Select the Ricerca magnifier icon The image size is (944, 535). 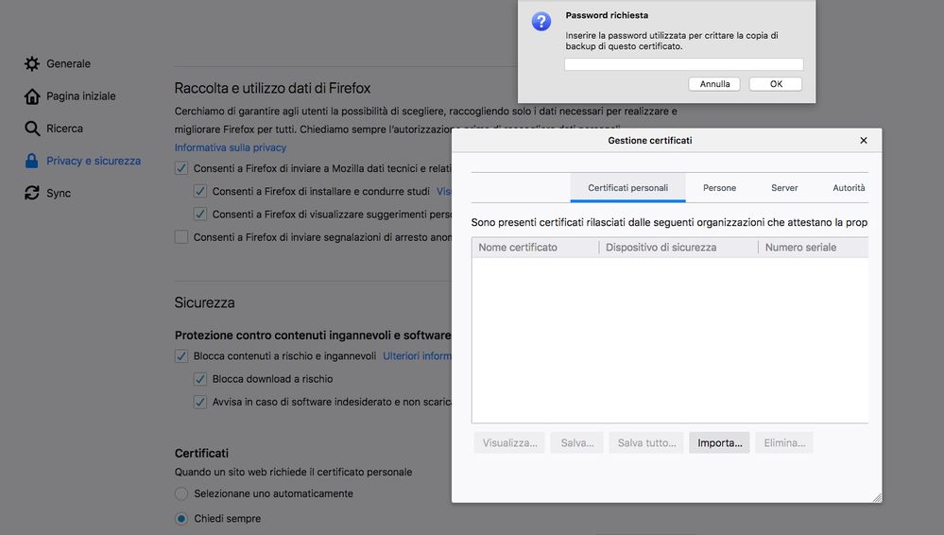click(x=32, y=129)
